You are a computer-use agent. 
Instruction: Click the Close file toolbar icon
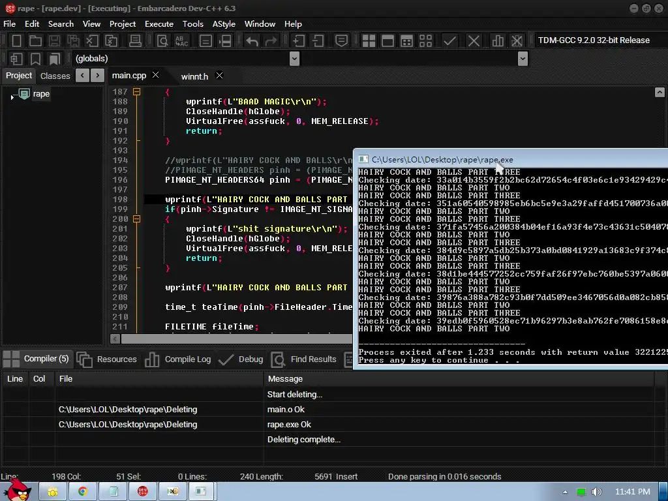[x=92, y=41]
